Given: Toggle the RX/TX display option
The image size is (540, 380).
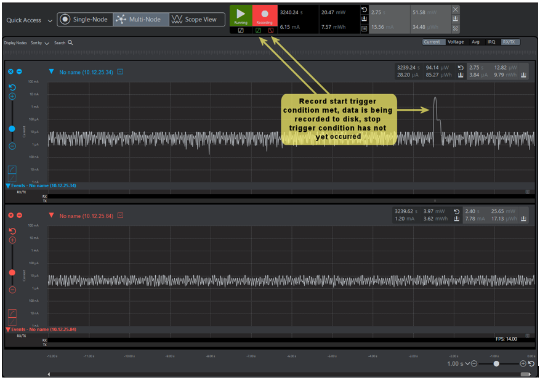Looking at the screenshot, I should (510, 42).
